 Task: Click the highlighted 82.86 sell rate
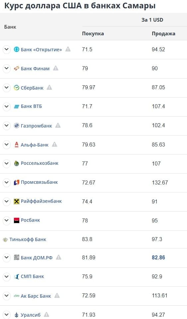[158, 257]
